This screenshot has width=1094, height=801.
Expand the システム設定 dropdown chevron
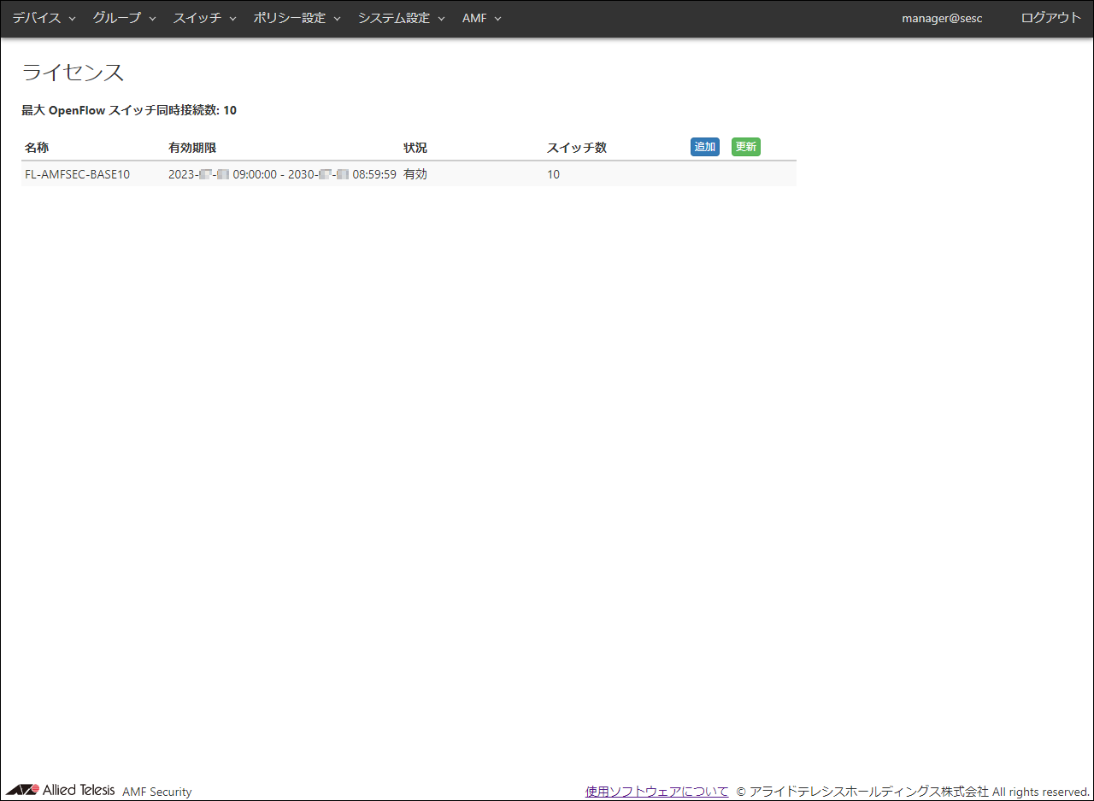click(441, 19)
